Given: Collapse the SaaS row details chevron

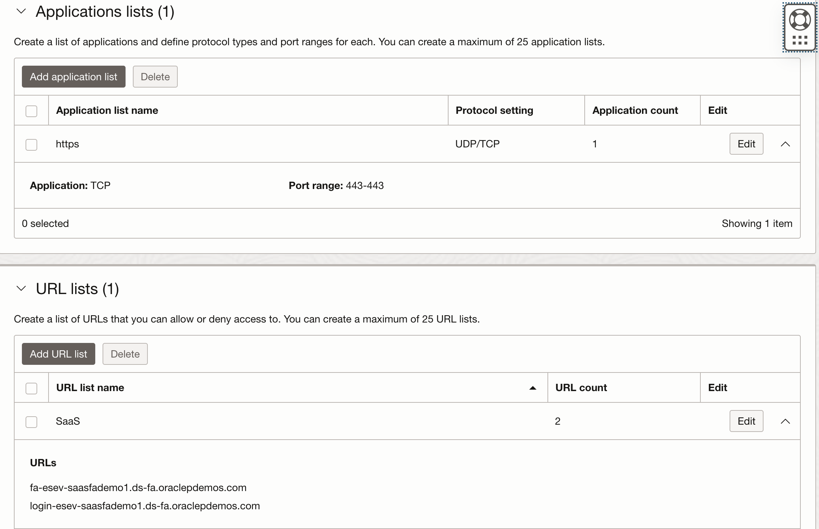Looking at the screenshot, I should point(785,421).
